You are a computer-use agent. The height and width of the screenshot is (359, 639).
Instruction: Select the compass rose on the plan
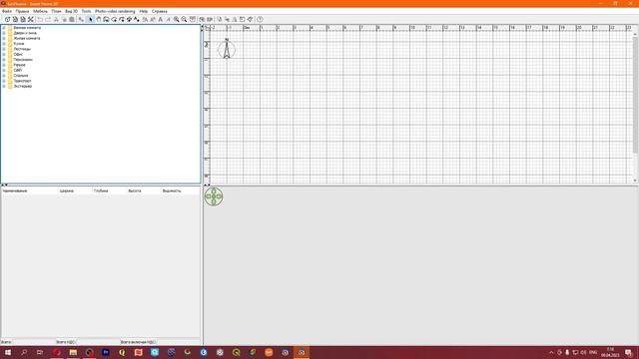click(x=227, y=49)
